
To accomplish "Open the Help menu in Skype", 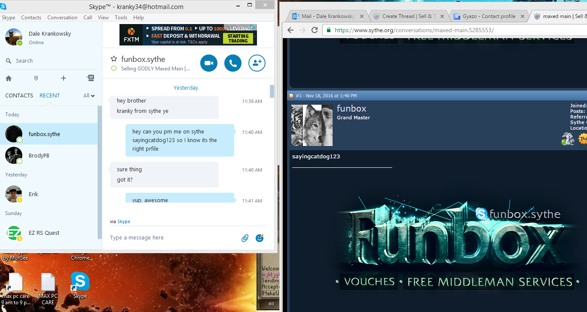I will pos(138,18).
